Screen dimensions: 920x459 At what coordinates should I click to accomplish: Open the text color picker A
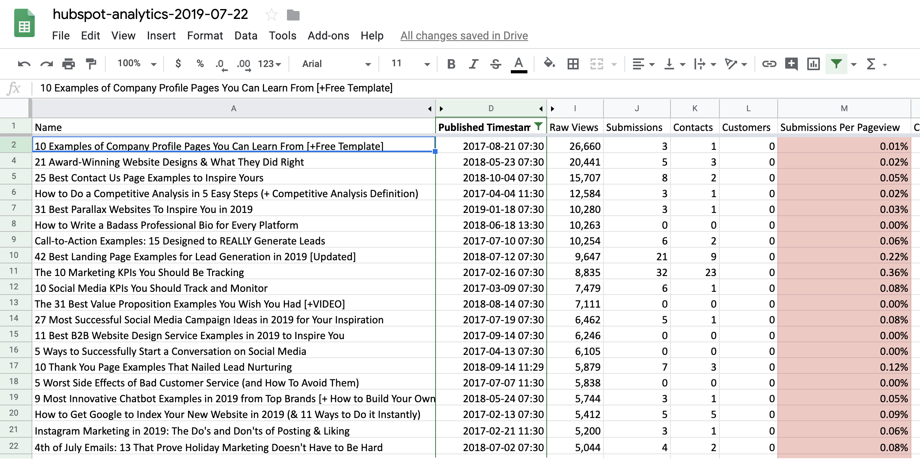tap(519, 64)
